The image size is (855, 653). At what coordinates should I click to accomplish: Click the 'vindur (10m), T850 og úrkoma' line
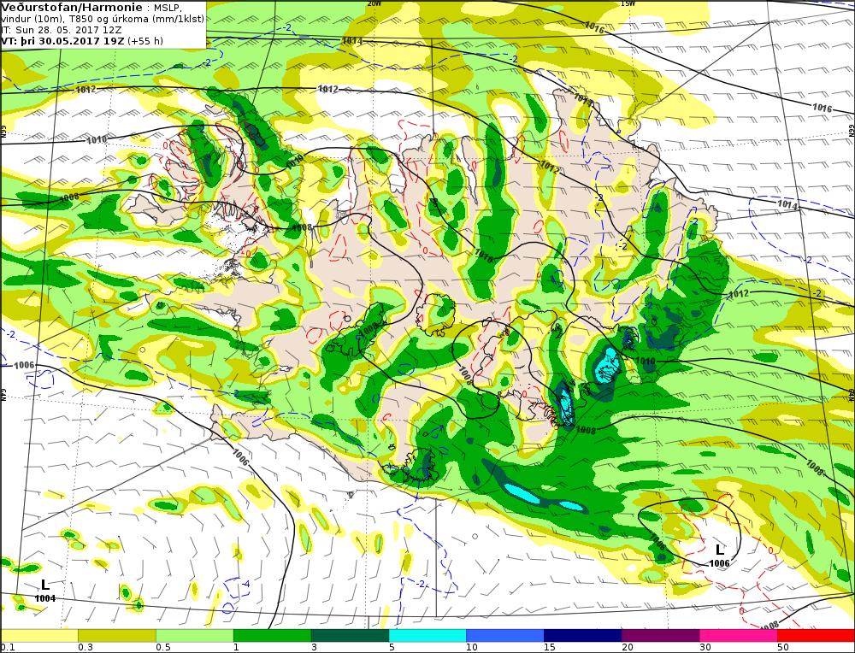point(103,19)
